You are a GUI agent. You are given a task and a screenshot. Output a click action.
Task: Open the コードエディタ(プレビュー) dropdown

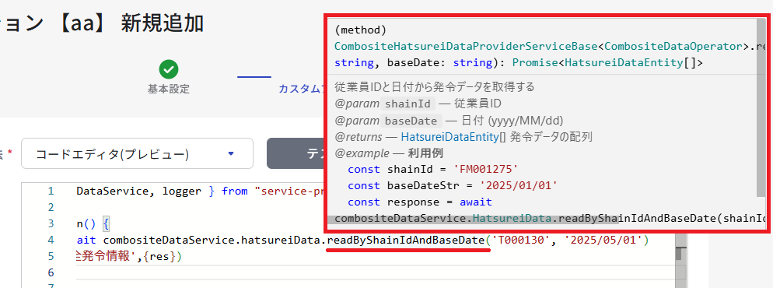[x=137, y=154]
